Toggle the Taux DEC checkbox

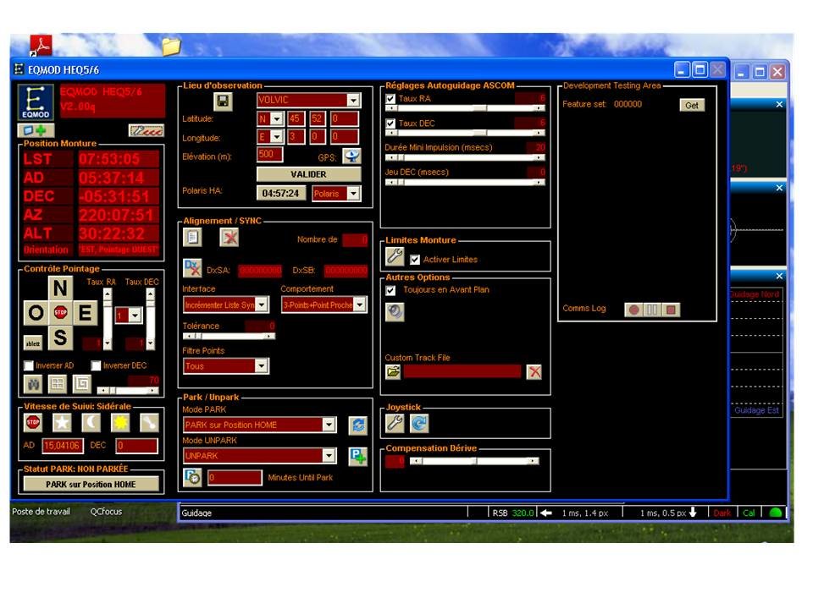point(391,123)
